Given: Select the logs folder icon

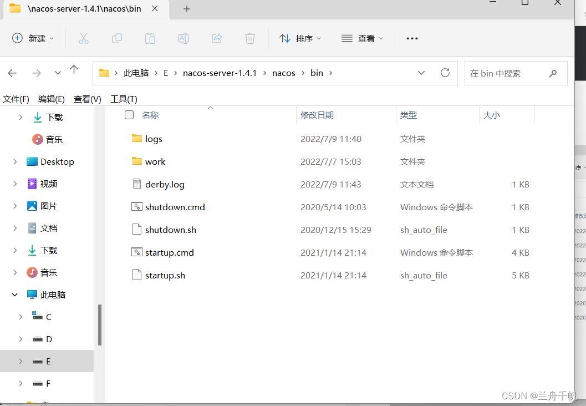Looking at the screenshot, I should tap(137, 139).
